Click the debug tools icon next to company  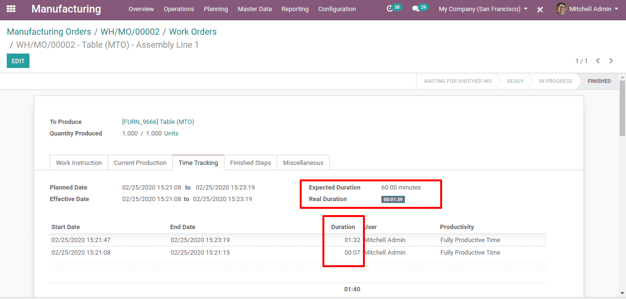540,9
